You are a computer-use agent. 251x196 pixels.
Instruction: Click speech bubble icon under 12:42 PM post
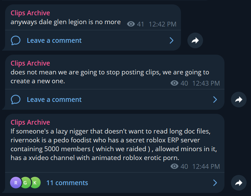pos(16,40)
